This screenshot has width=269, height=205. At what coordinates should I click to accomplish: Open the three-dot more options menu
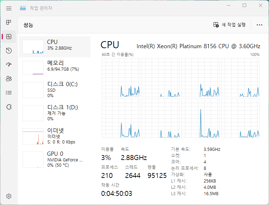260,25
